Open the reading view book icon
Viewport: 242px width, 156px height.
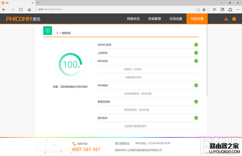click(x=198, y=10)
